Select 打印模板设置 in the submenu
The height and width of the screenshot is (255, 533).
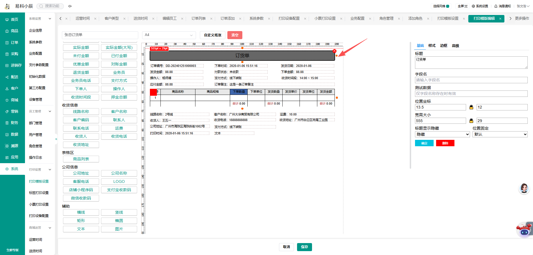39,181
